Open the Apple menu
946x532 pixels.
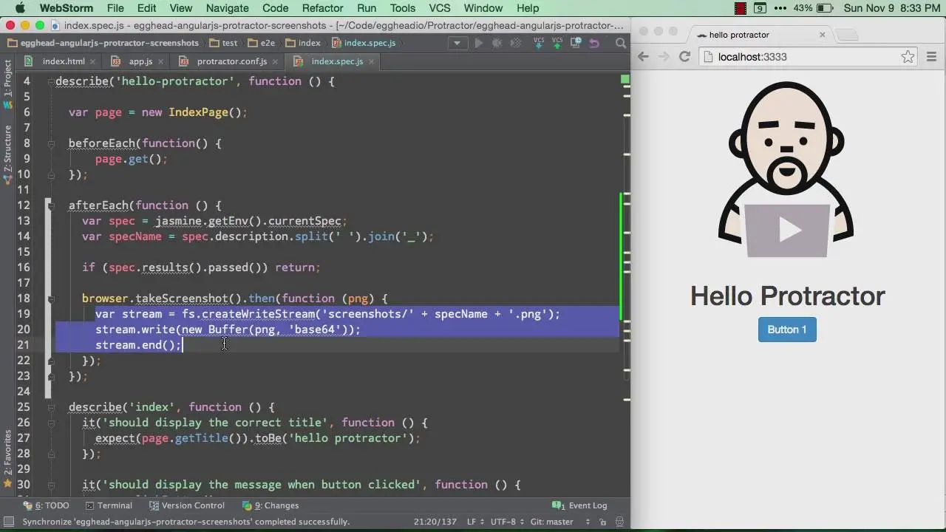coord(19,8)
